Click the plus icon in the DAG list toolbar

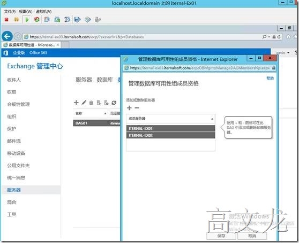[x=76, y=103]
